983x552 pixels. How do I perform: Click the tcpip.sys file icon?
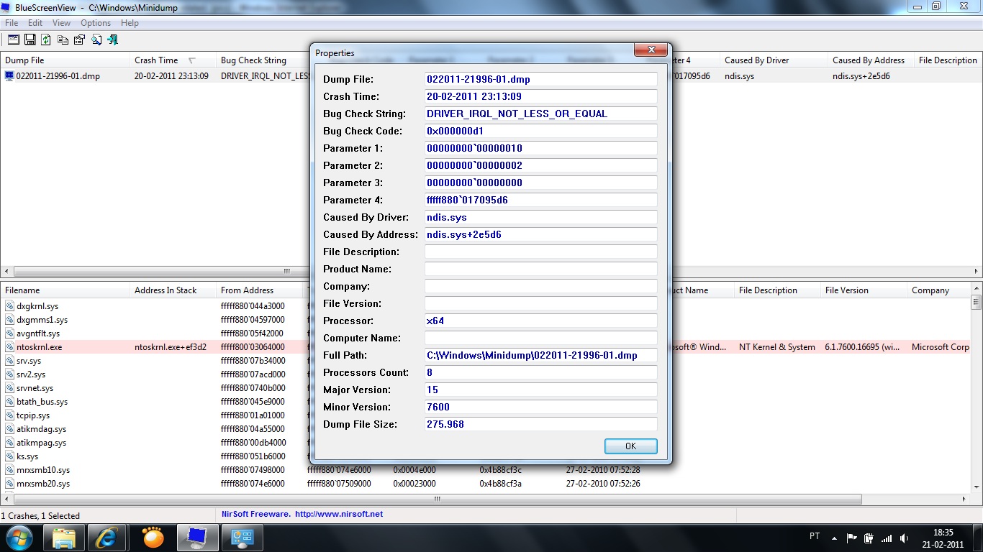(x=9, y=415)
